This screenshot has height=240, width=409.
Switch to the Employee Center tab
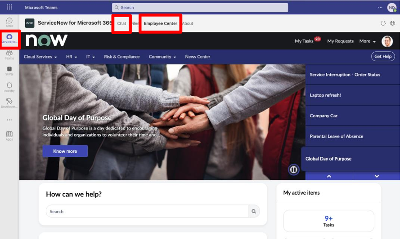[x=161, y=23]
